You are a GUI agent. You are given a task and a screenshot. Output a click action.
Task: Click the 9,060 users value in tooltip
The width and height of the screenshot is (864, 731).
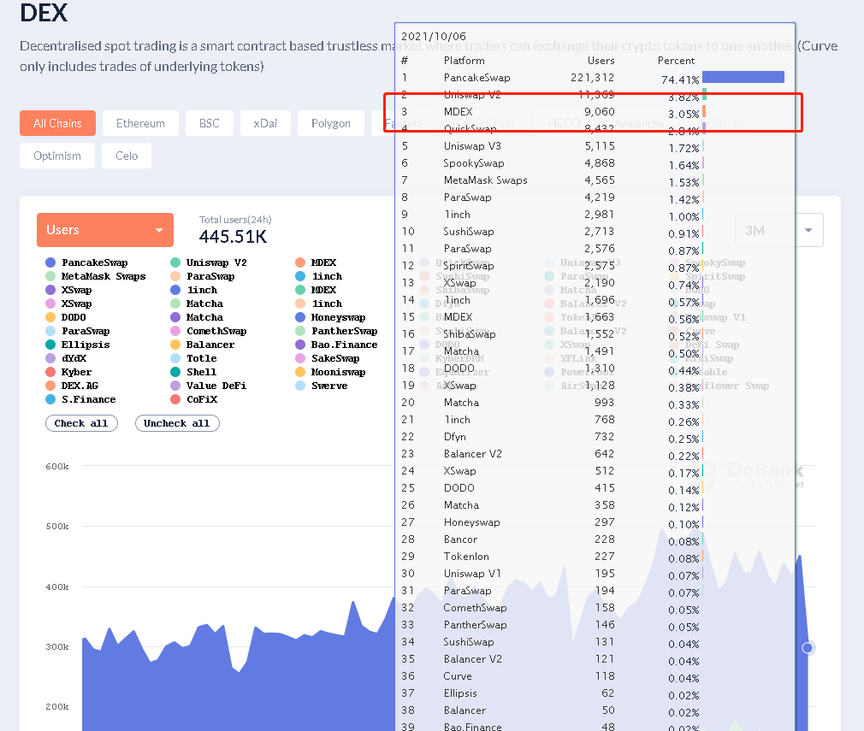click(x=600, y=111)
